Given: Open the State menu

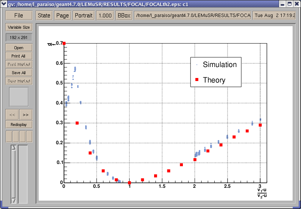Looking at the screenshot, I should (x=44, y=16).
